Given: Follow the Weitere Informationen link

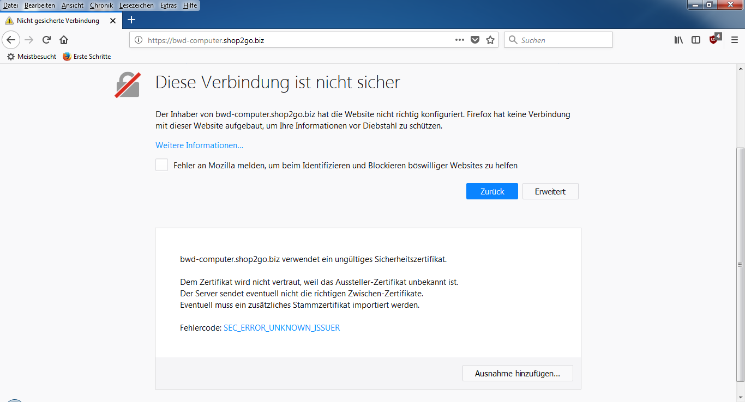Looking at the screenshot, I should [199, 145].
